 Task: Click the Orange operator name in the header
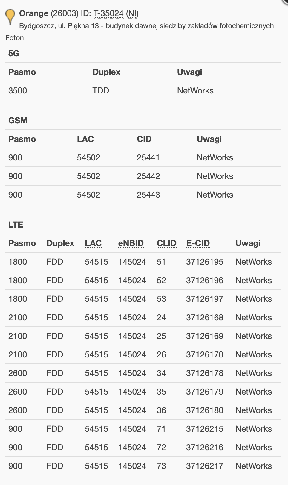[34, 13]
